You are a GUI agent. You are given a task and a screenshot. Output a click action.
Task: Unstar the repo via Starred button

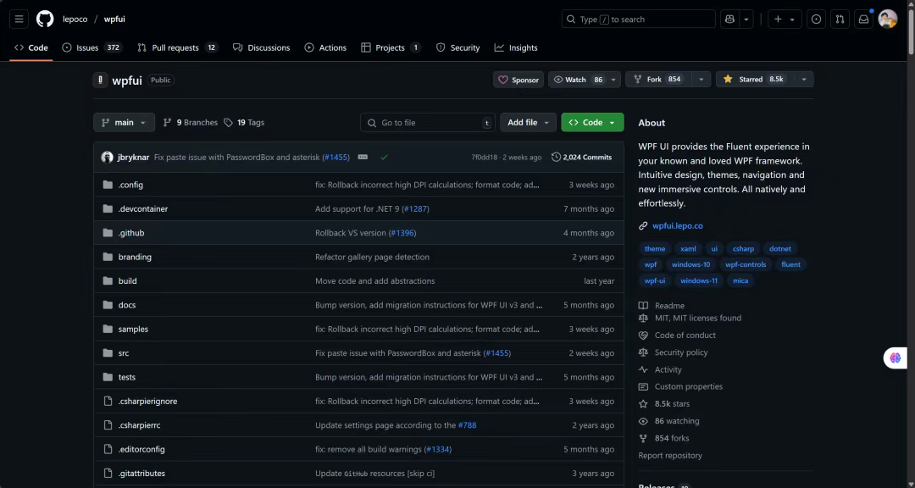(x=755, y=80)
